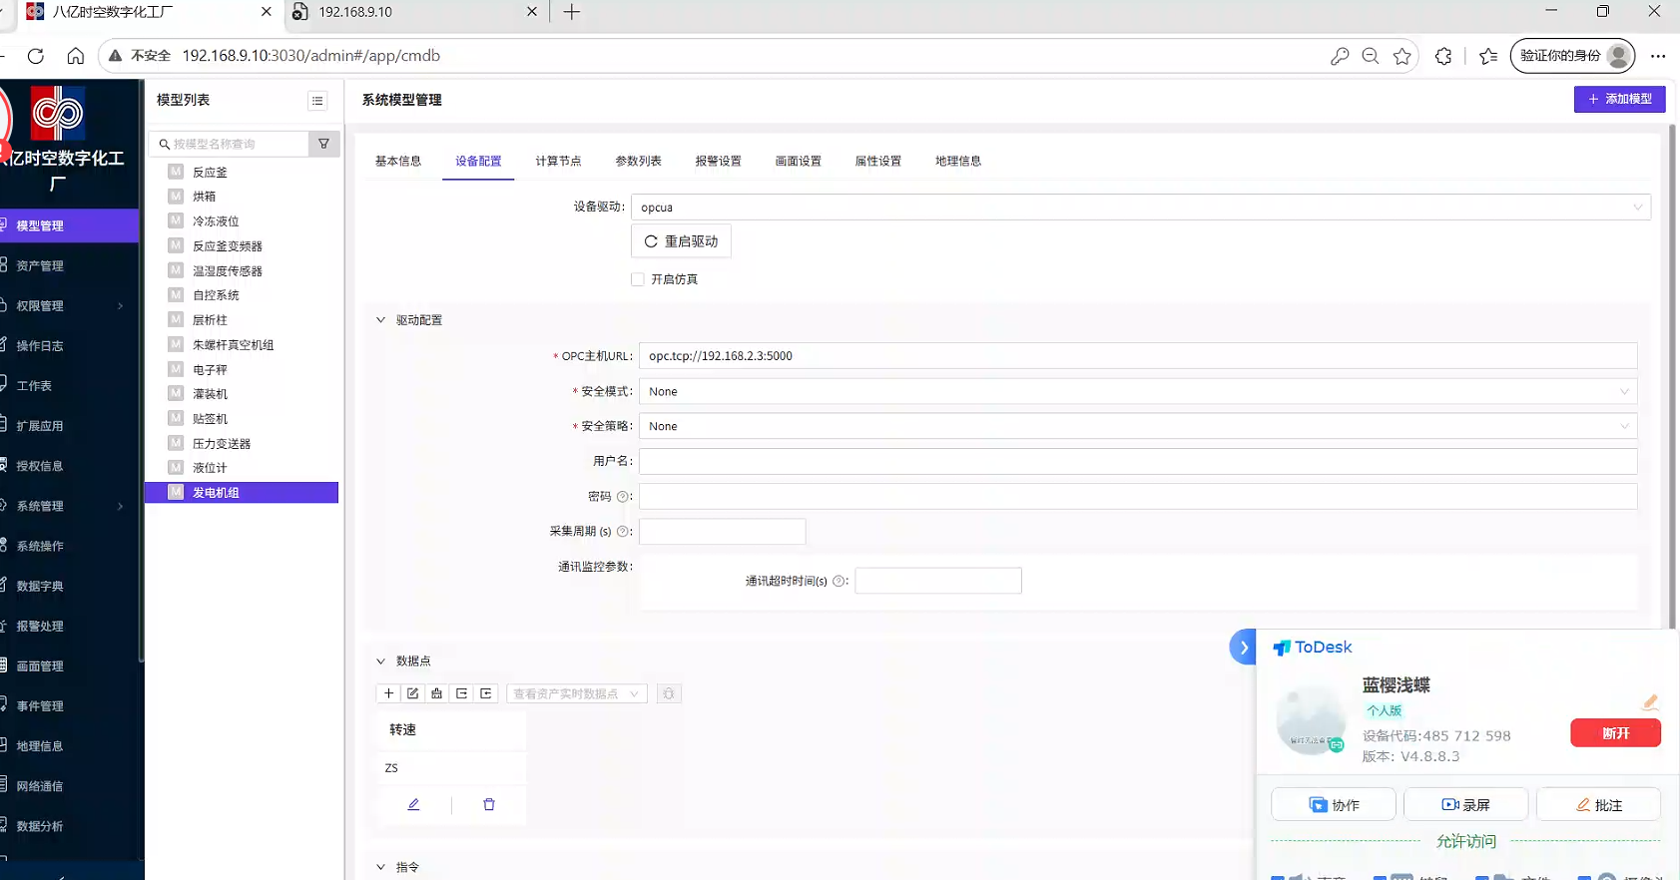This screenshot has width=1680, height=880.
Task: Switch to the 参数列表 tab
Action: click(x=638, y=161)
